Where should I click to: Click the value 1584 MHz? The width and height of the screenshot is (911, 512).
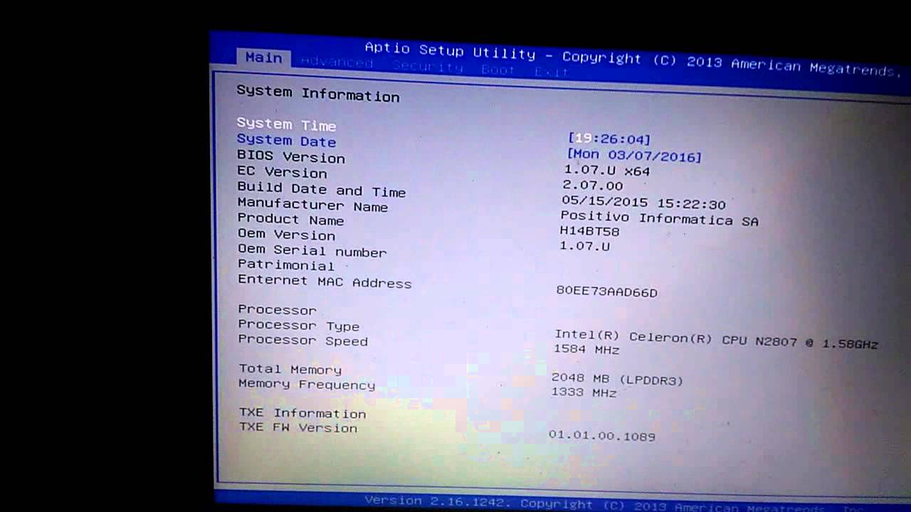click(586, 349)
